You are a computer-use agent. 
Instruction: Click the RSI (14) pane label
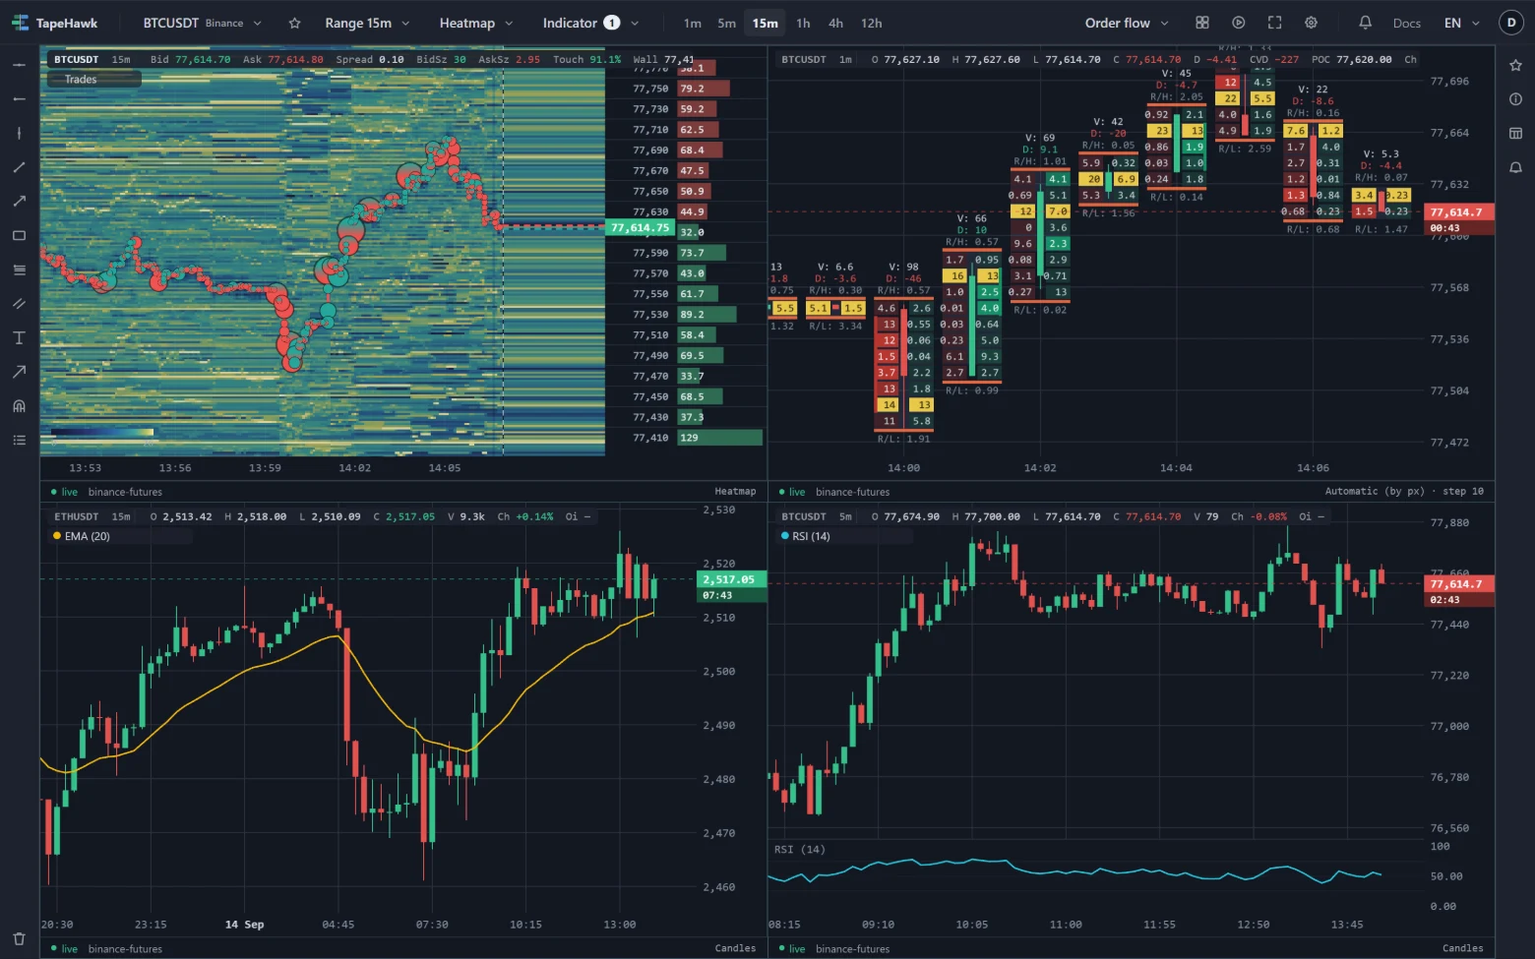coord(799,849)
